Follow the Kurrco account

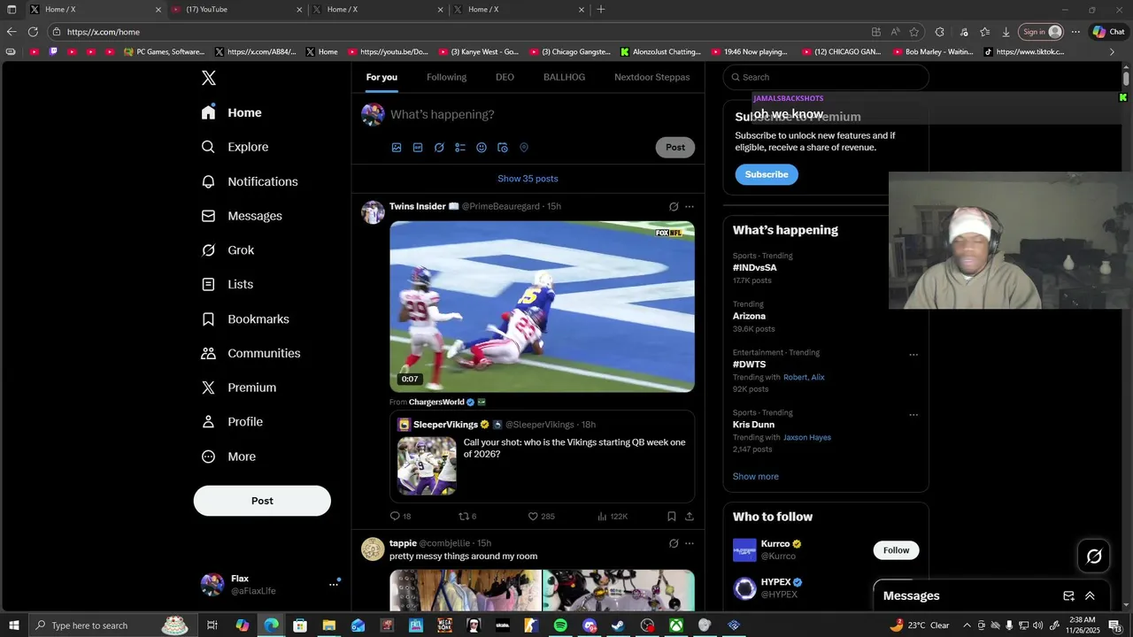point(896,550)
